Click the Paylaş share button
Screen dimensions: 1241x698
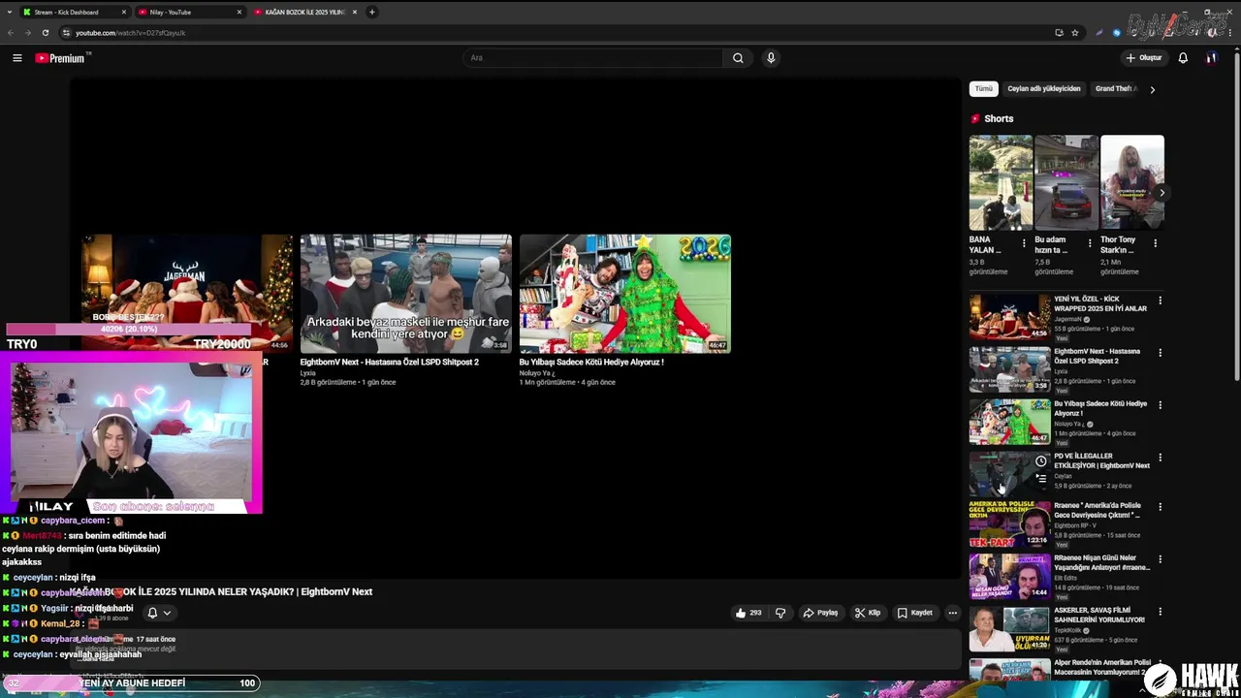tap(820, 613)
